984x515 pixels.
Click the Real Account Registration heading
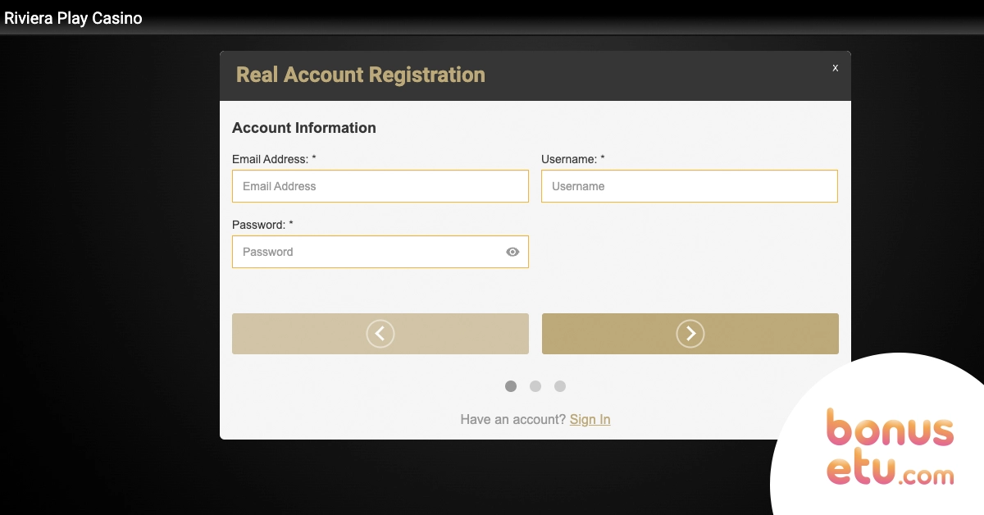(x=361, y=75)
